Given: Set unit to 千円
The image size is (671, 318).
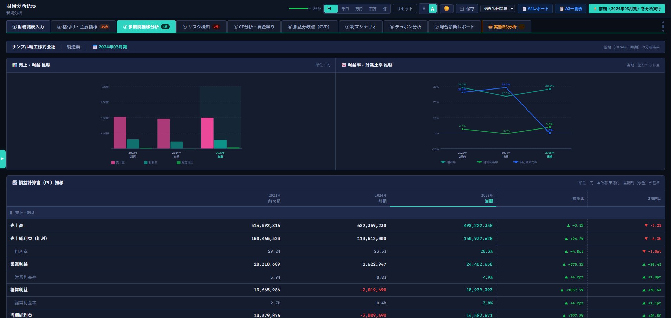Looking at the screenshot, I should (345, 9).
